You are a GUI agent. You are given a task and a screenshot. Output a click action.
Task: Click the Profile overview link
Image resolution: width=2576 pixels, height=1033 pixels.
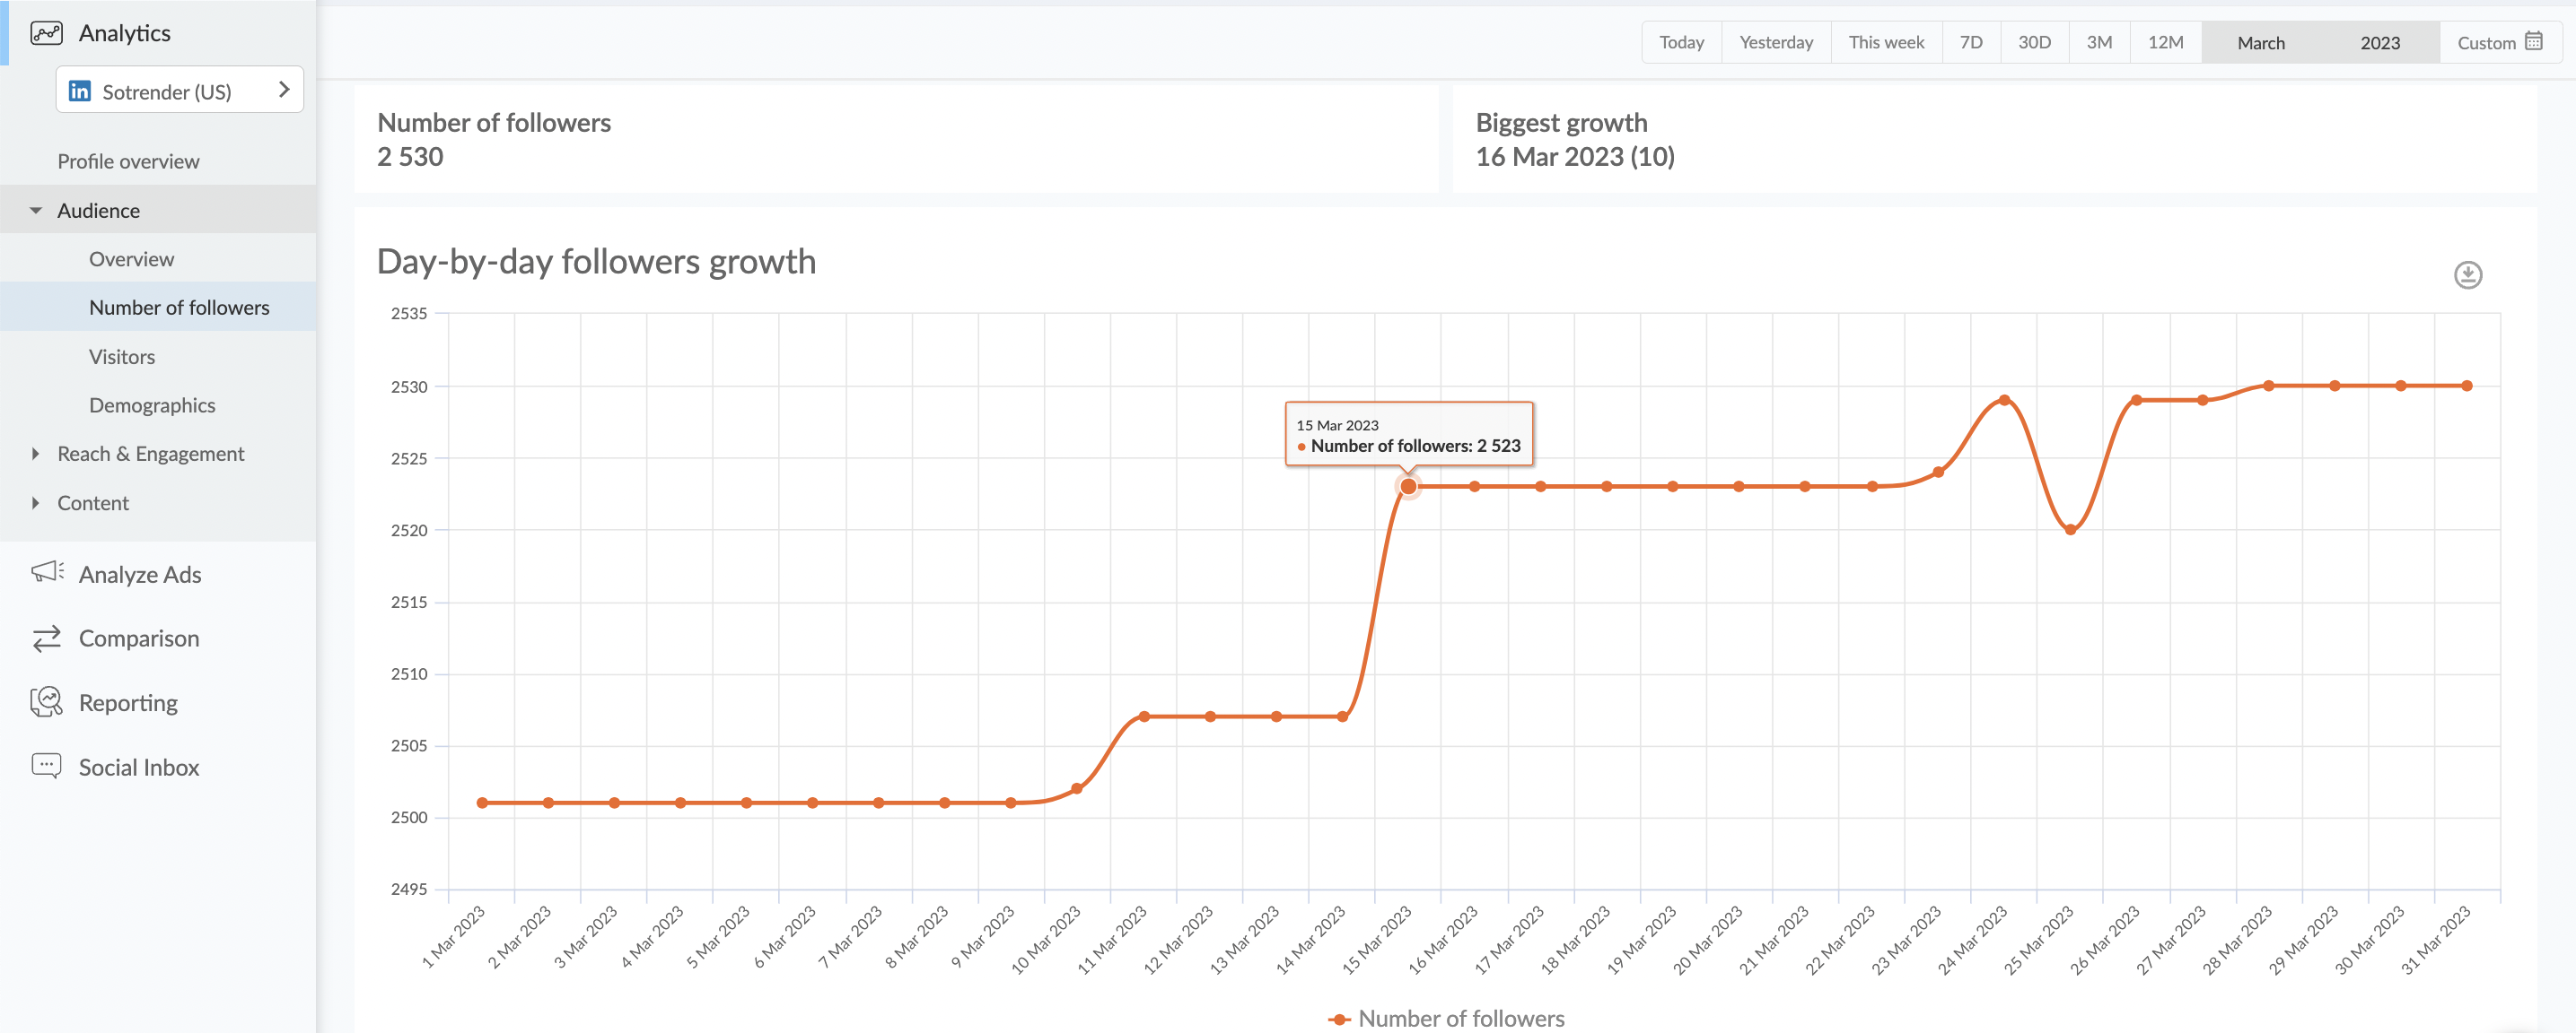coord(128,161)
